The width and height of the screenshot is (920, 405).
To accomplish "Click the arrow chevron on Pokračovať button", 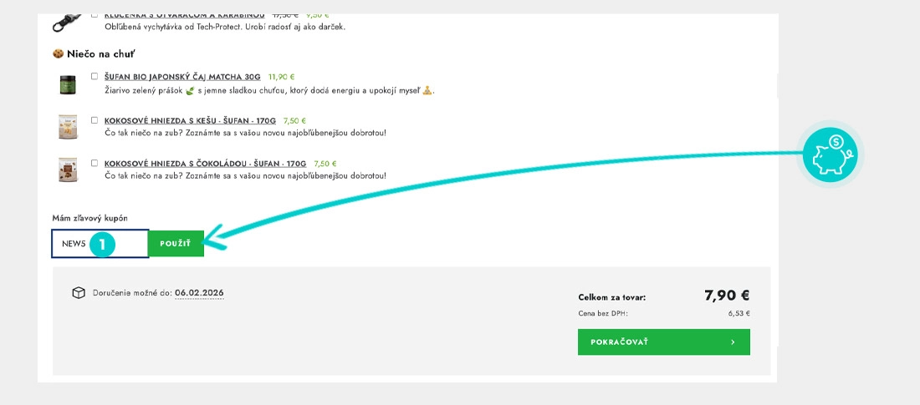I will (733, 342).
